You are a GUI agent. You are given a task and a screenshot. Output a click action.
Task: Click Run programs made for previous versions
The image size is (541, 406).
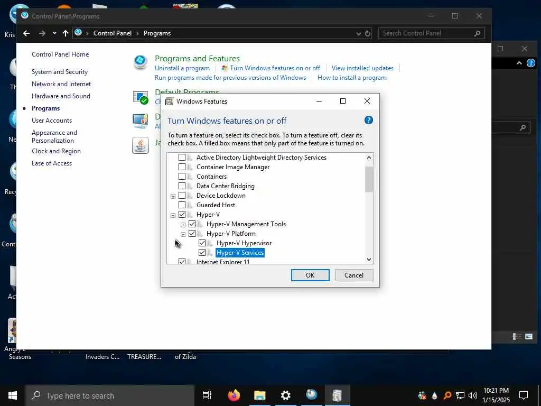tap(230, 78)
